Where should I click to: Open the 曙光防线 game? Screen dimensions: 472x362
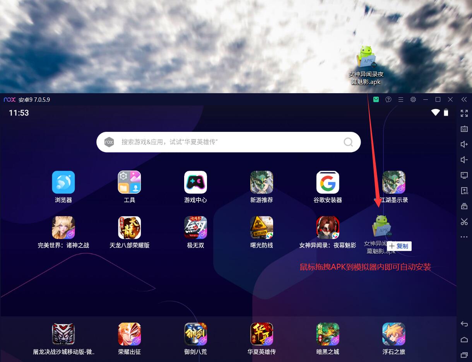point(262,227)
